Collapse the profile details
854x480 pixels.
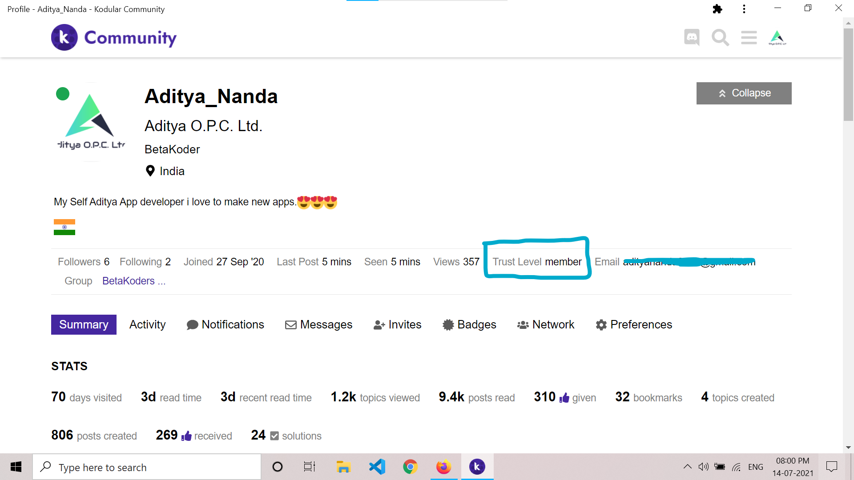pos(744,93)
